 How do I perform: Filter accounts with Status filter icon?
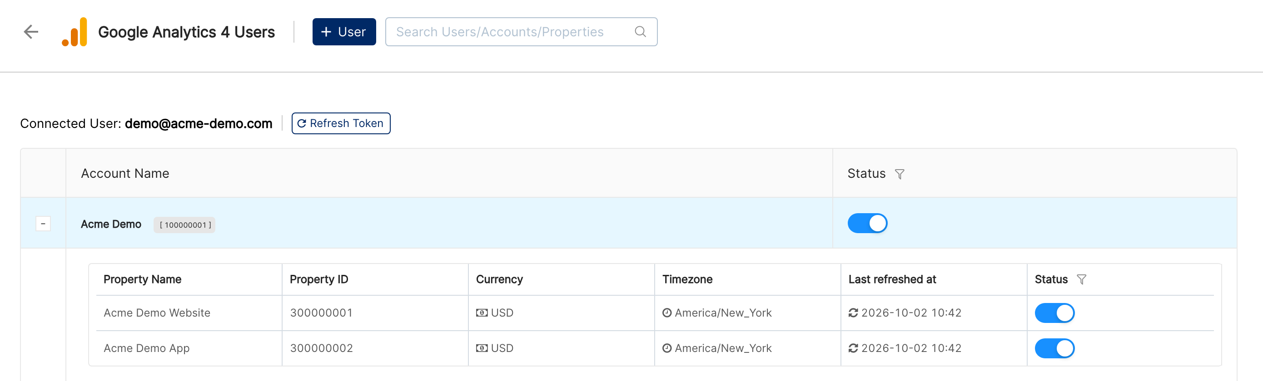(x=900, y=174)
